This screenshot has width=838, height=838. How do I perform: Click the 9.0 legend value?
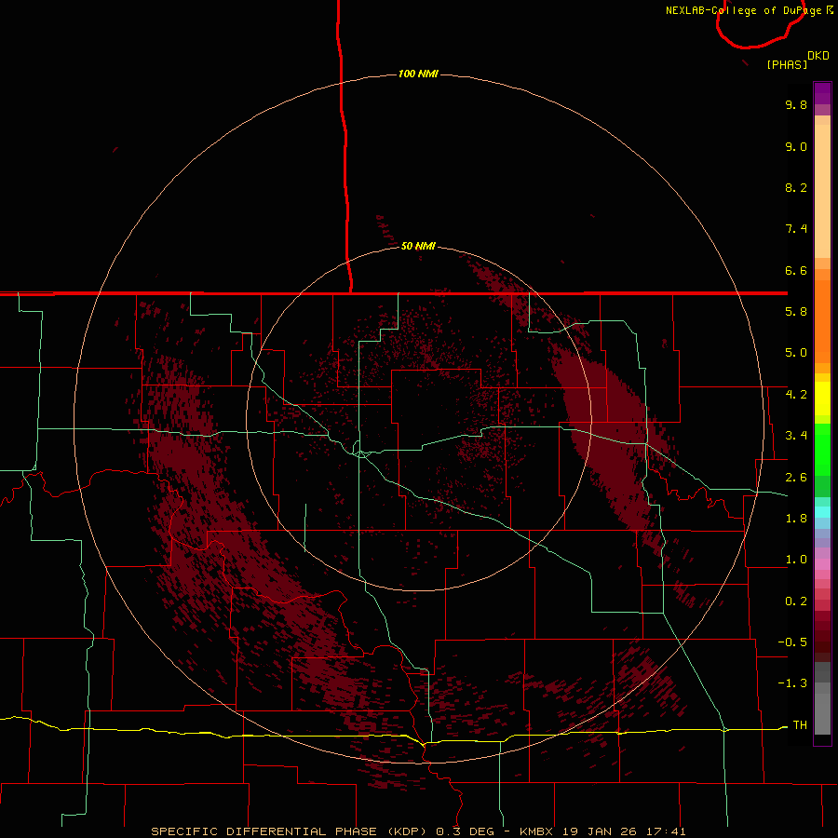click(796, 146)
